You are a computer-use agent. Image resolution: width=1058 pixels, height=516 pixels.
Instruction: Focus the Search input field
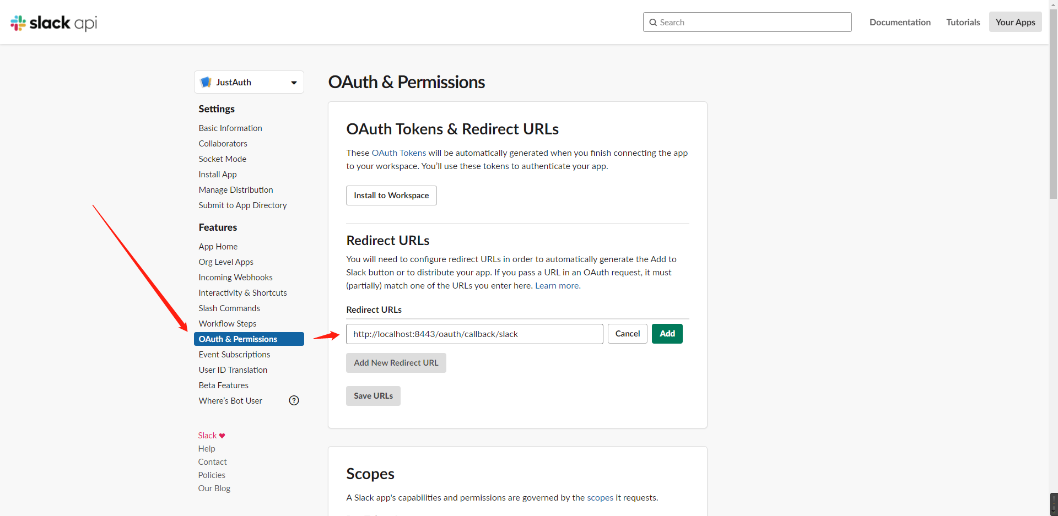pos(747,22)
